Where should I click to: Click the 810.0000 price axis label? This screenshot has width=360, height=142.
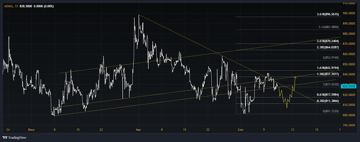pyautogui.click(x=349, y=105)
